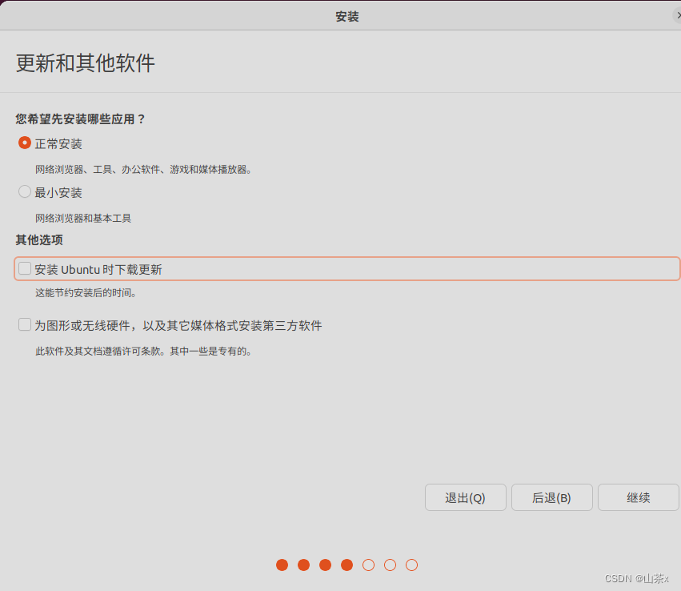
Task: Click the last hollow progress dot
Action: (411, 565)
